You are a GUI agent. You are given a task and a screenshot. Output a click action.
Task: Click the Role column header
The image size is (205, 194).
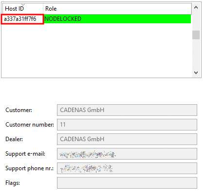(x=117, y=9)
